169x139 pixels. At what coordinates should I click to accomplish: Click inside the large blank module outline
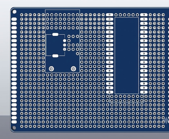tap(127, 56)
